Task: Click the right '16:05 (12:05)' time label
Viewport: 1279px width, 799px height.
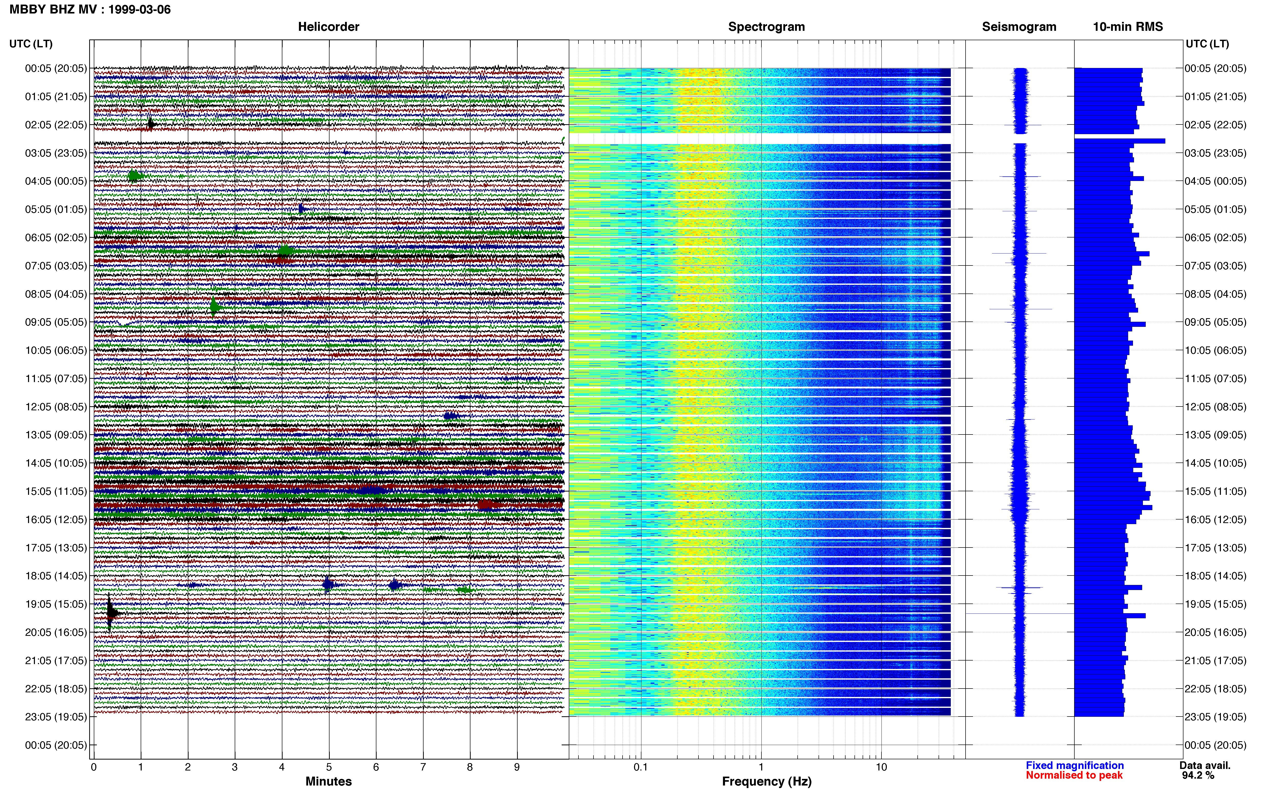Action: 1216,520
